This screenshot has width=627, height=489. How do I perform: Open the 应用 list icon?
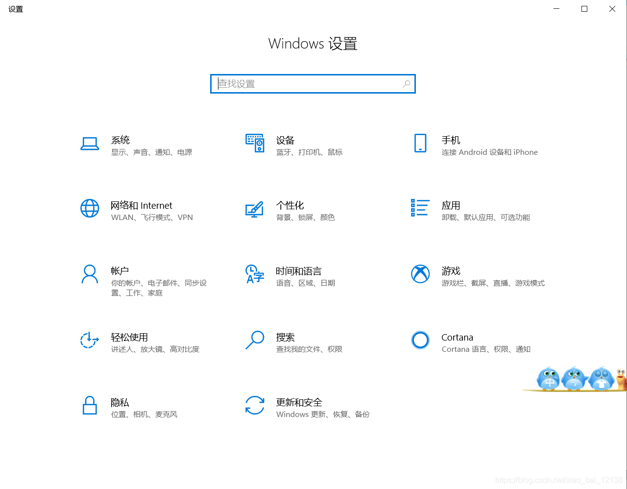[420, 208]
